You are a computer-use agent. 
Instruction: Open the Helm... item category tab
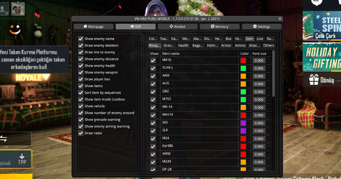click(213, 45)
